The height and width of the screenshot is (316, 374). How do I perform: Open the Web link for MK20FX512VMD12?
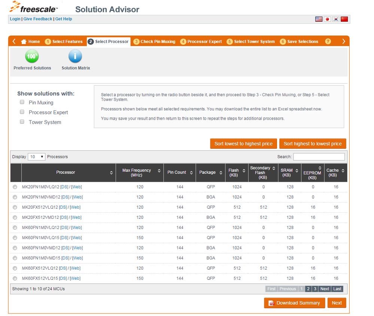tap(76, 217)
